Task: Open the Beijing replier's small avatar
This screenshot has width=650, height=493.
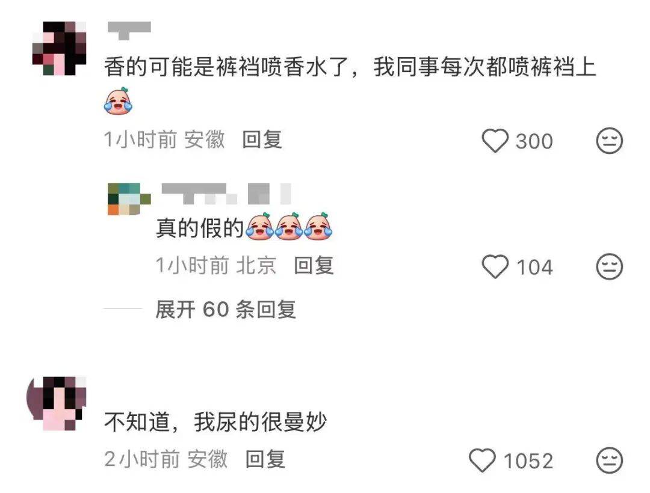Action: pyautogui.click(x=129, y=199)
